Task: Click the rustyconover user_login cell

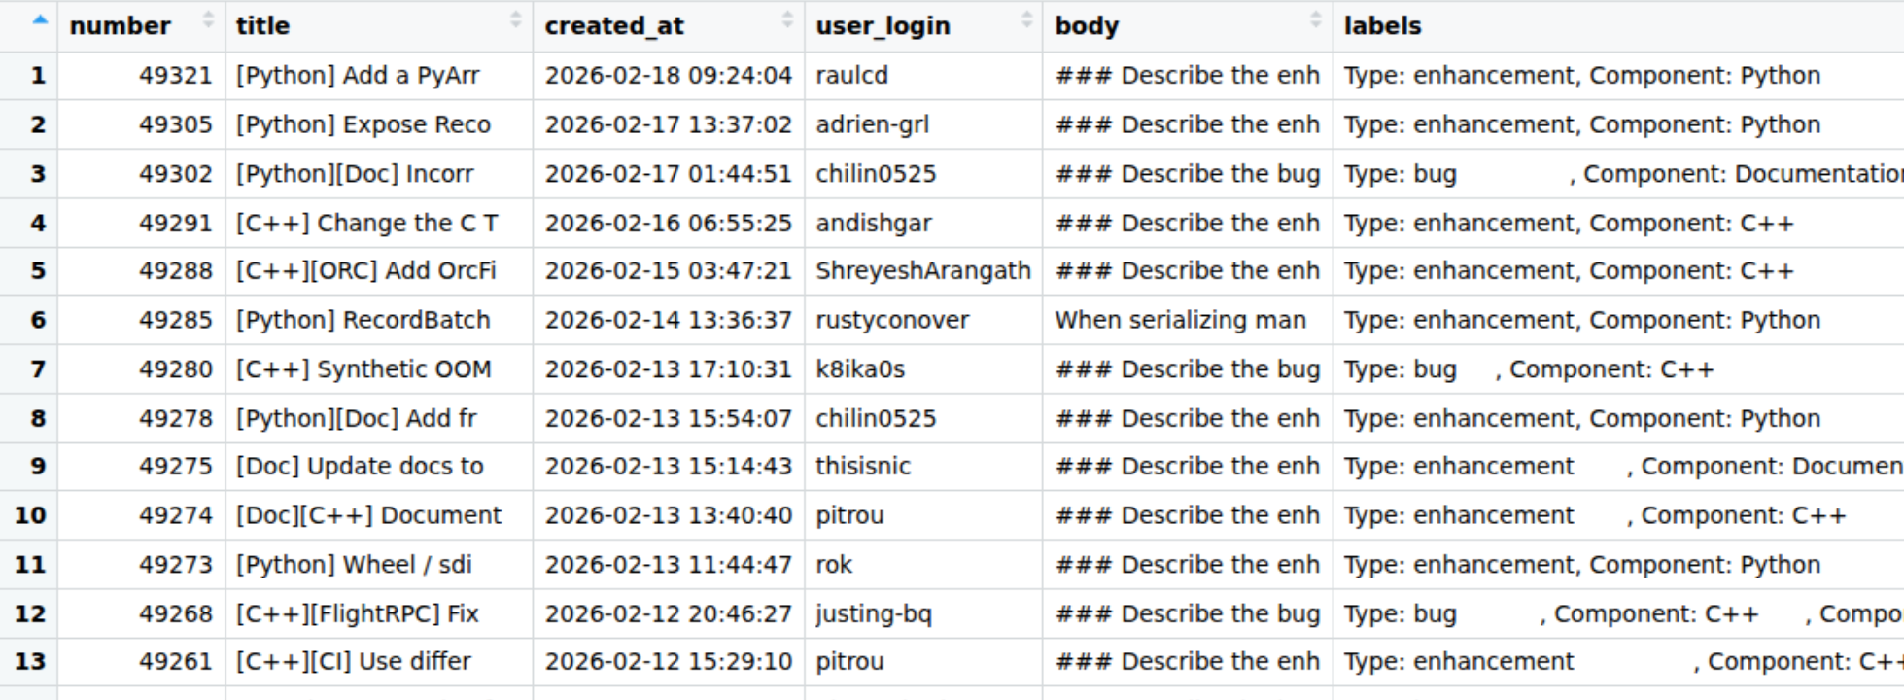Action: point(891,320)
